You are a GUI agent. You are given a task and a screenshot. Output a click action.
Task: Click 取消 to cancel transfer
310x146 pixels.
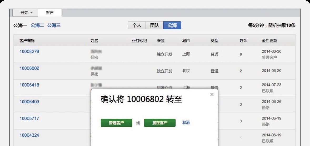click(x=186, y=123)
